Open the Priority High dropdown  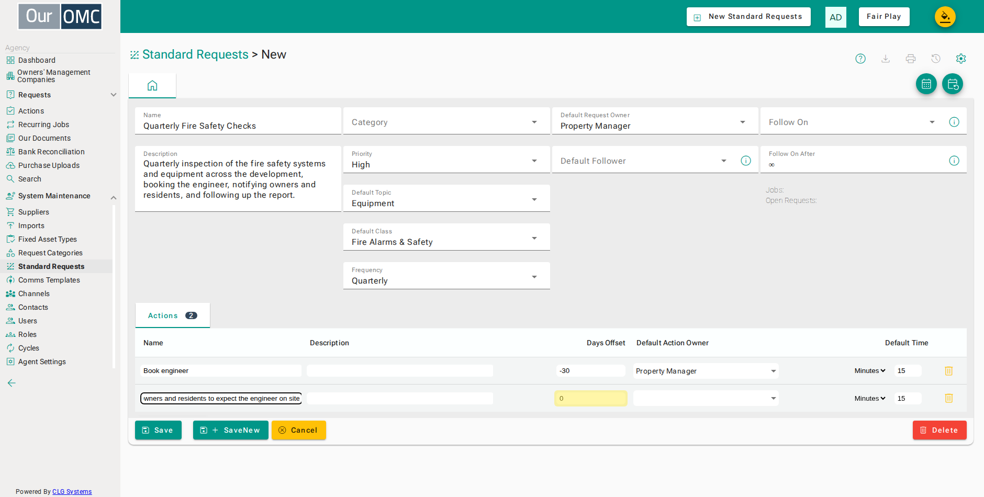point(446,160)
